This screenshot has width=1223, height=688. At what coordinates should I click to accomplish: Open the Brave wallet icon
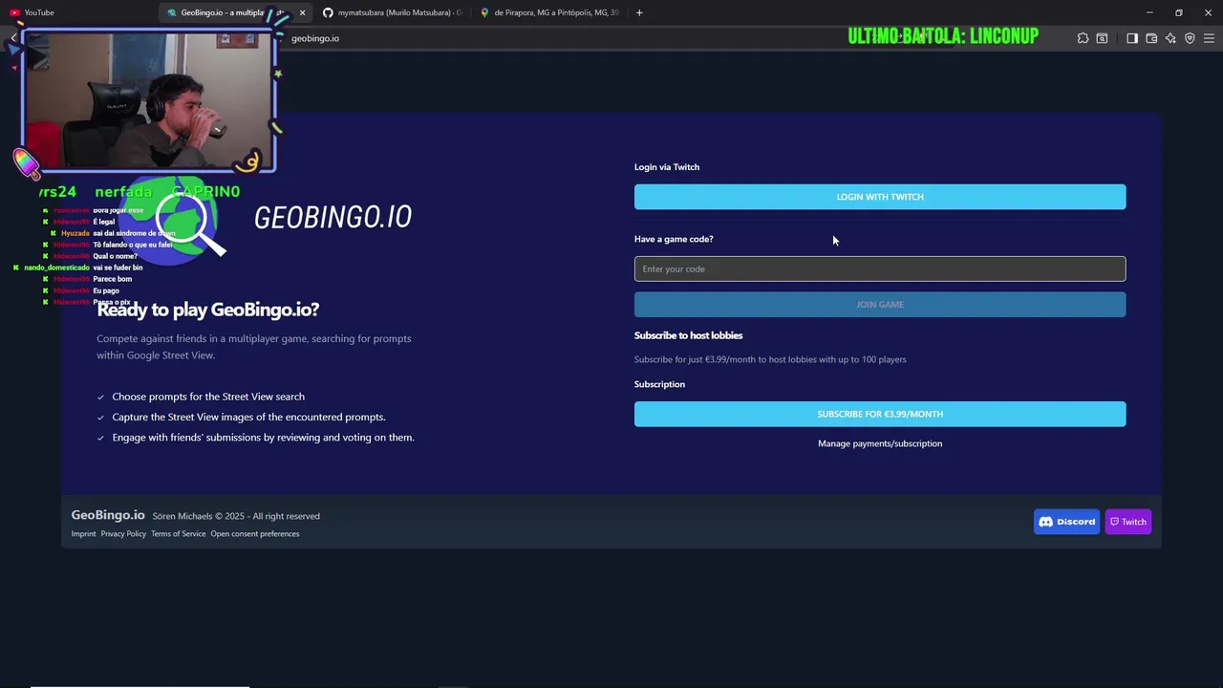1151,38
